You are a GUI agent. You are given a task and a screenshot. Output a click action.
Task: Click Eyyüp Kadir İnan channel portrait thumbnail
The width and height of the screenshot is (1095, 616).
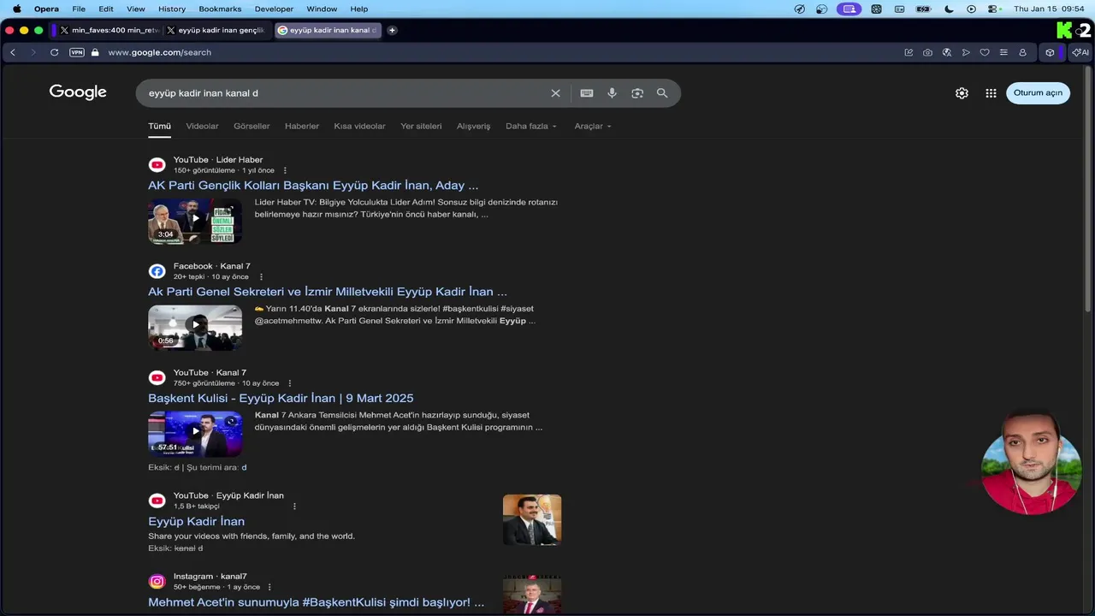coord(532,519)
